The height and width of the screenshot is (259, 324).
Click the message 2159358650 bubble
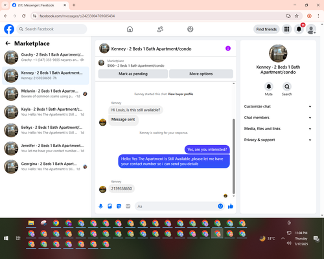122,188
